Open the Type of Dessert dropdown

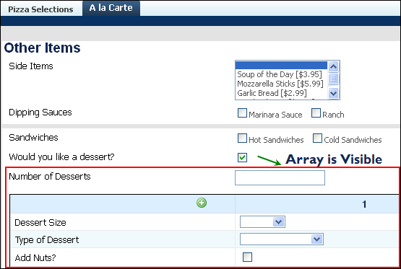pyautogui.click(x=282, y=239)
